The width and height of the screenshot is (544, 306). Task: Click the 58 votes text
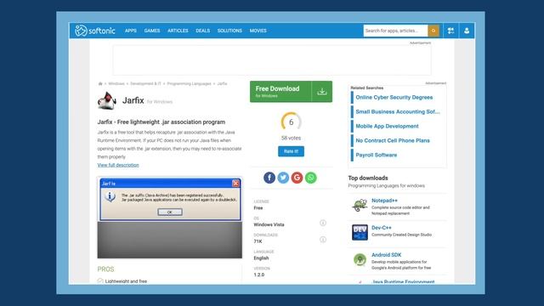click(291, 138)
